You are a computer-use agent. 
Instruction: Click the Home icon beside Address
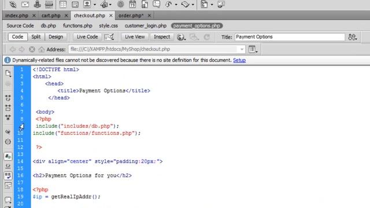click(42, 49)
